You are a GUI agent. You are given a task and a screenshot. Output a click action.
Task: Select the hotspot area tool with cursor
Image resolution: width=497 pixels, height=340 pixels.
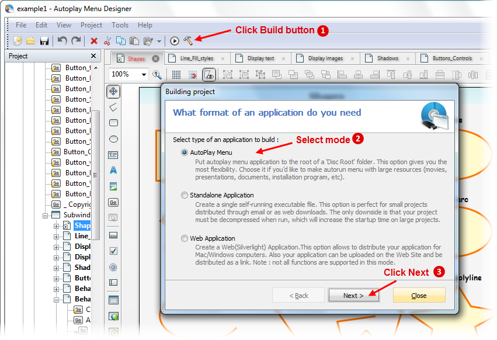coord(113,217)
